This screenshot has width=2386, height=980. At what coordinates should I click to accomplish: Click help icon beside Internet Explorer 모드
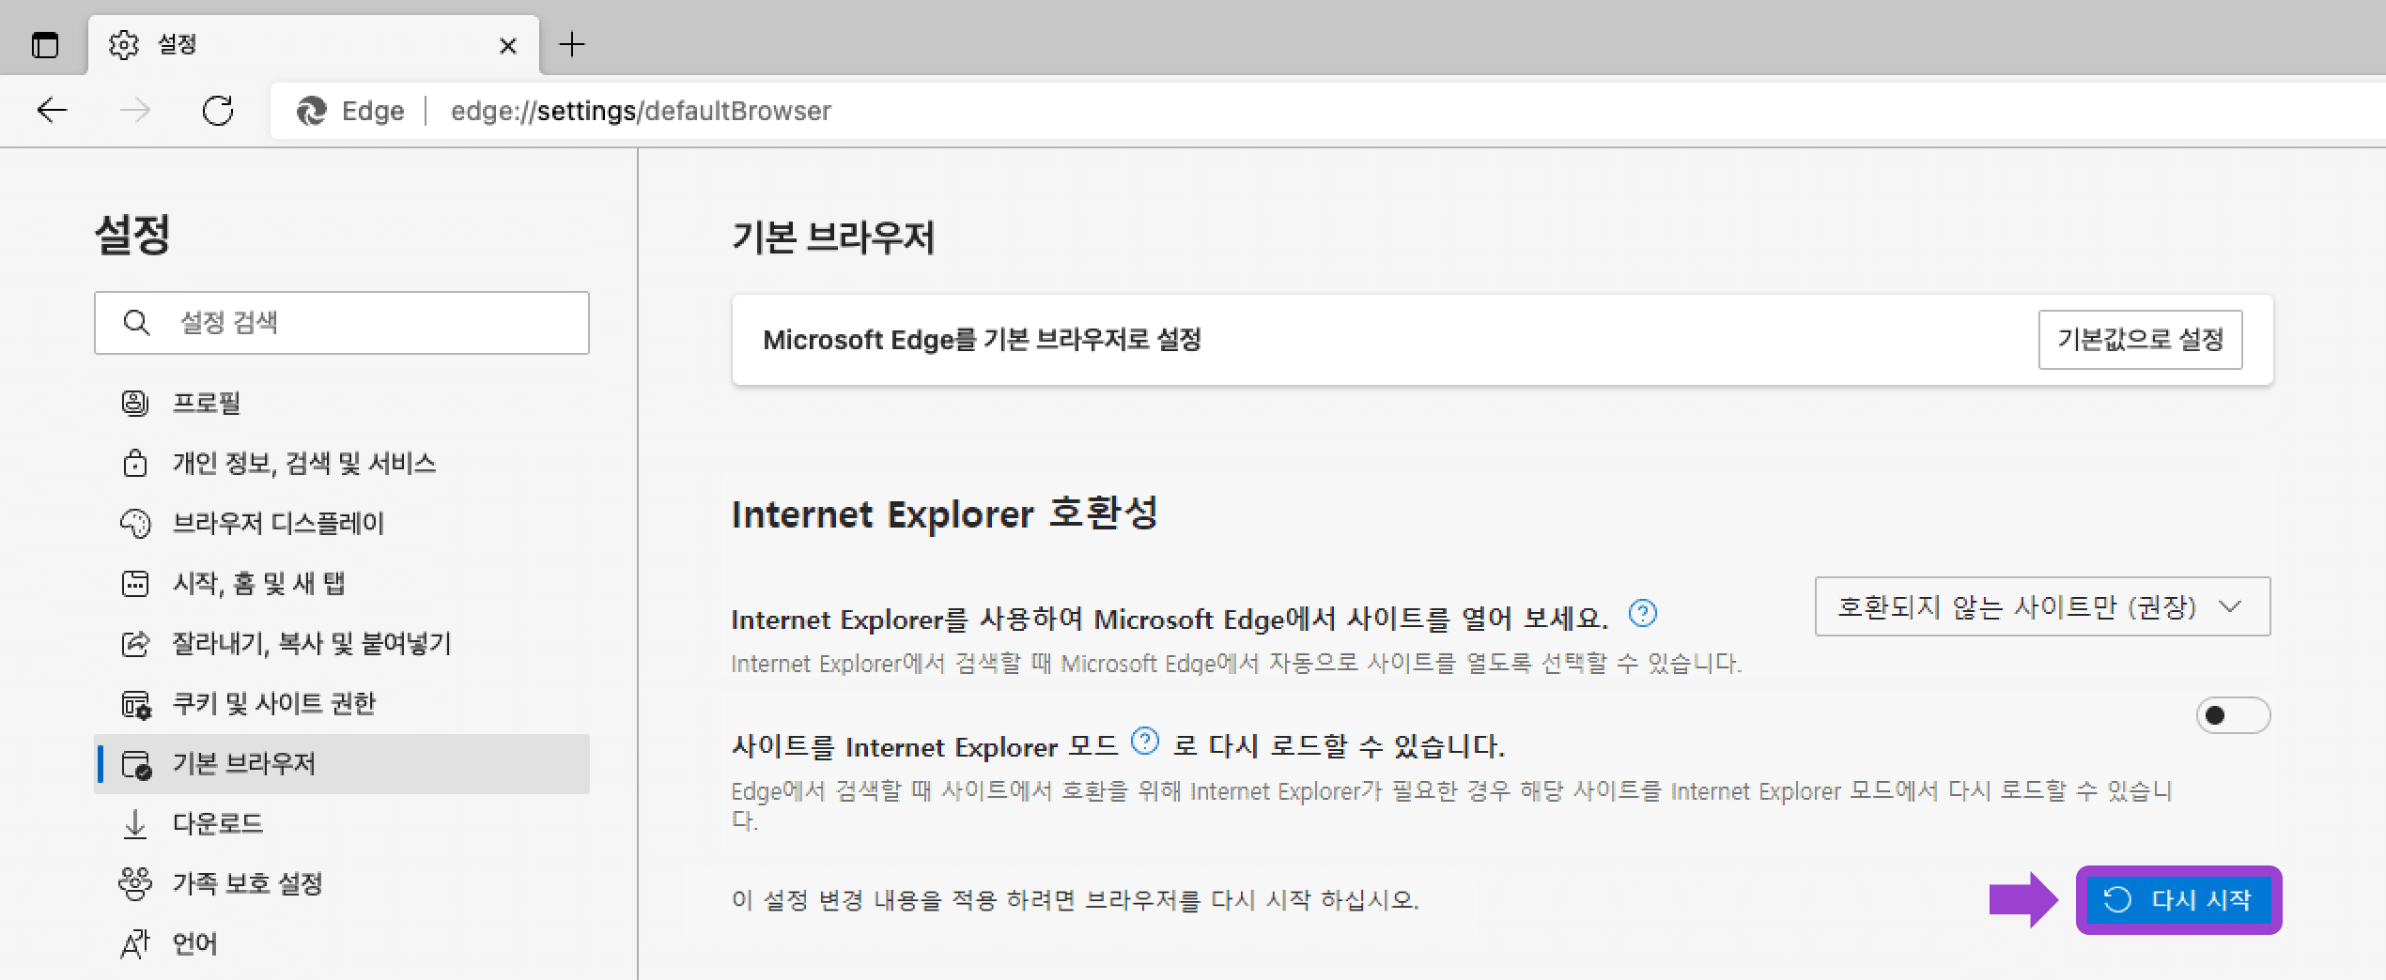coord(1144,741)
